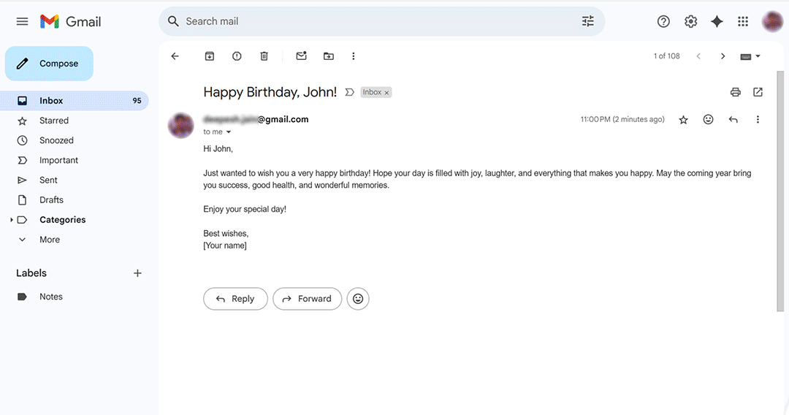
Task: Open the toolbar More options menu
Action: pos(354,56)
